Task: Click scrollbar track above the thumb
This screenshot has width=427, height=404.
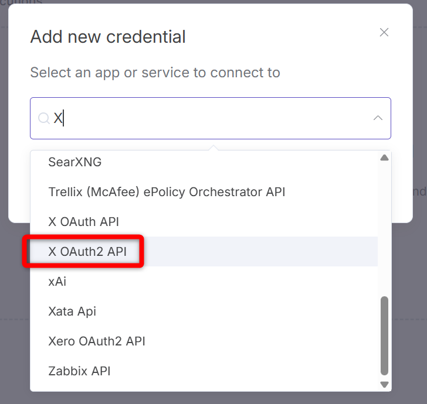Action: click(x=384, y=228)
